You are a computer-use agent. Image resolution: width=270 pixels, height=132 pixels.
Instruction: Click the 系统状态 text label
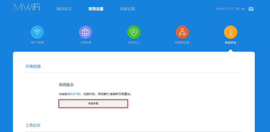coord(230,43)
